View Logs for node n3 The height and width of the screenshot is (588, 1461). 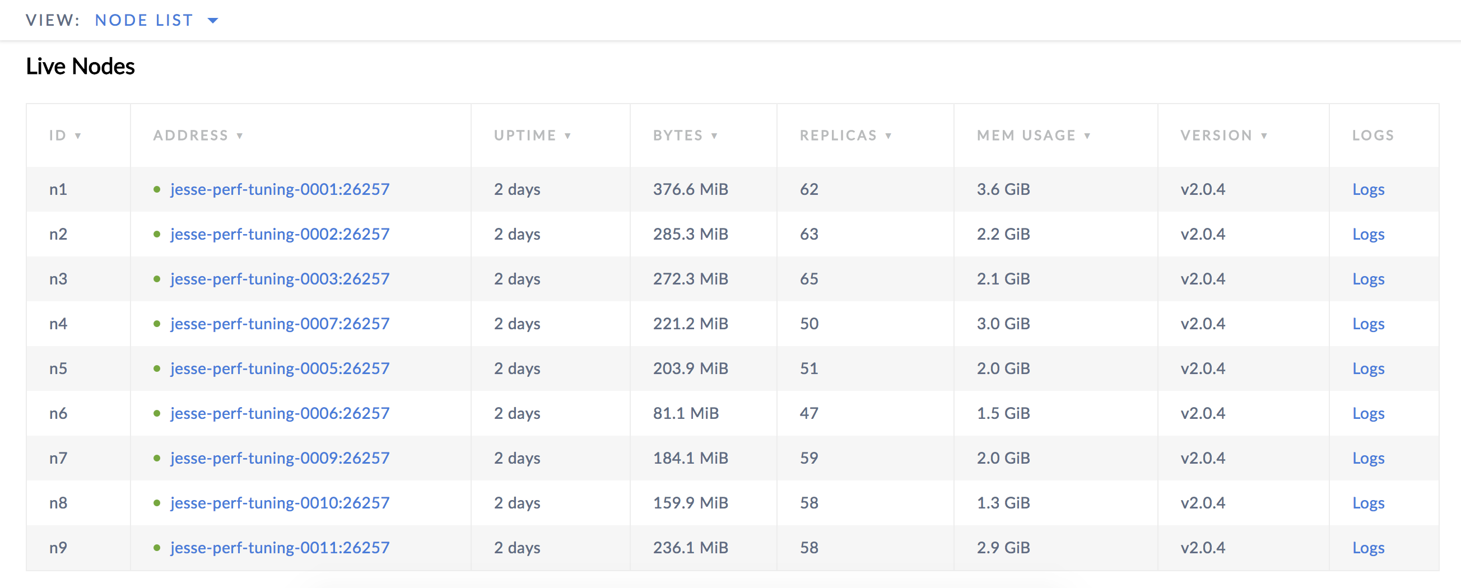[x=1368, y=279]
